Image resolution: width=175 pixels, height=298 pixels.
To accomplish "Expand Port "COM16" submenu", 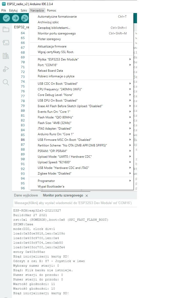I will point(81,65).
